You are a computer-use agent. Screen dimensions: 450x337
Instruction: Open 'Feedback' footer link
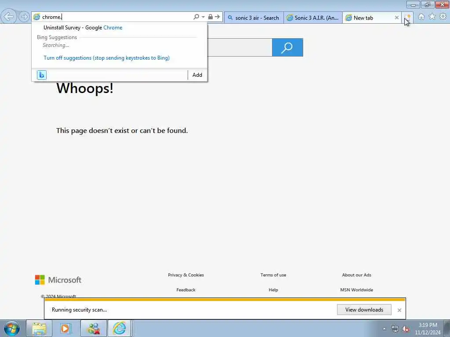pos(186,290)
